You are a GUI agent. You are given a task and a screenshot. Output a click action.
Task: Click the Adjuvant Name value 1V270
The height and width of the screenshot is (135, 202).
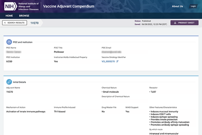click(x=10, y=92)
